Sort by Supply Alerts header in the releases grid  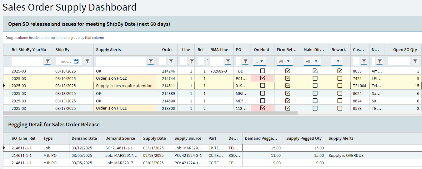coord(108,49)
